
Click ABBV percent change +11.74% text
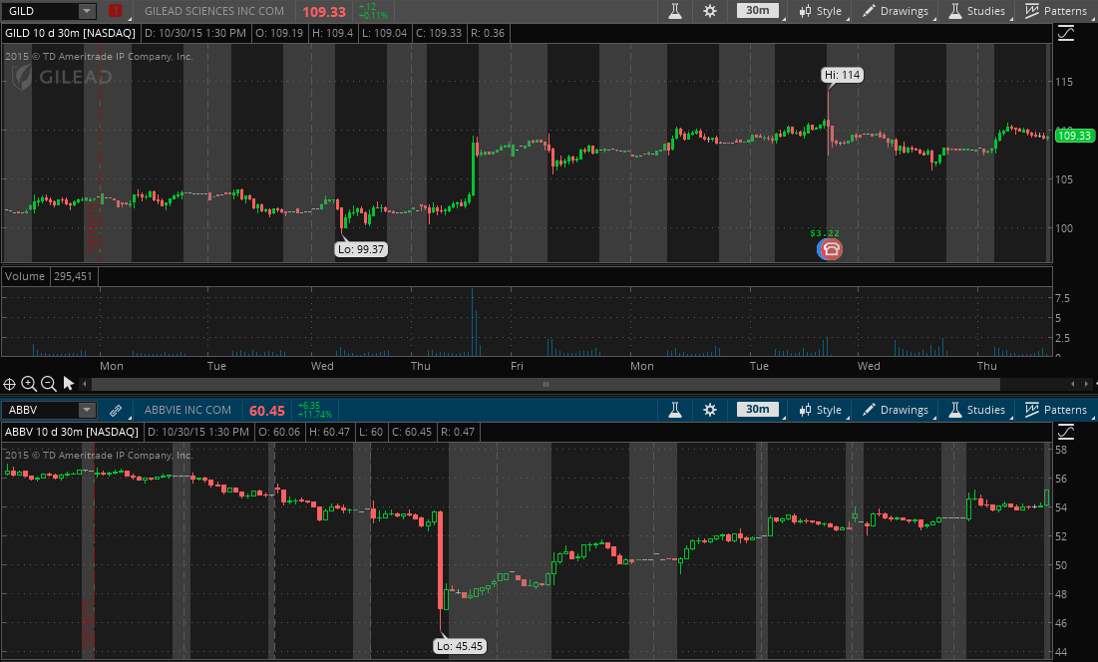tap(314, 415)
